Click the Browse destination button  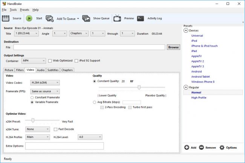click(x=173, y=47)
